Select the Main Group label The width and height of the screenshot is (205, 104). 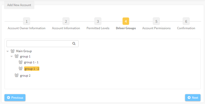[x=24, y=51]
